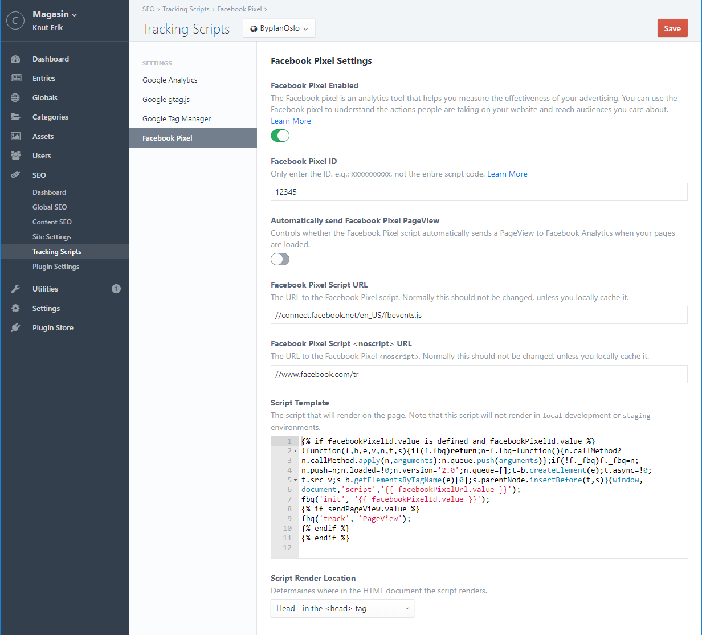Open Globals in main navigation
Image resolution: width=702 pixels, height=635 pixels.
tap(64, 97)
